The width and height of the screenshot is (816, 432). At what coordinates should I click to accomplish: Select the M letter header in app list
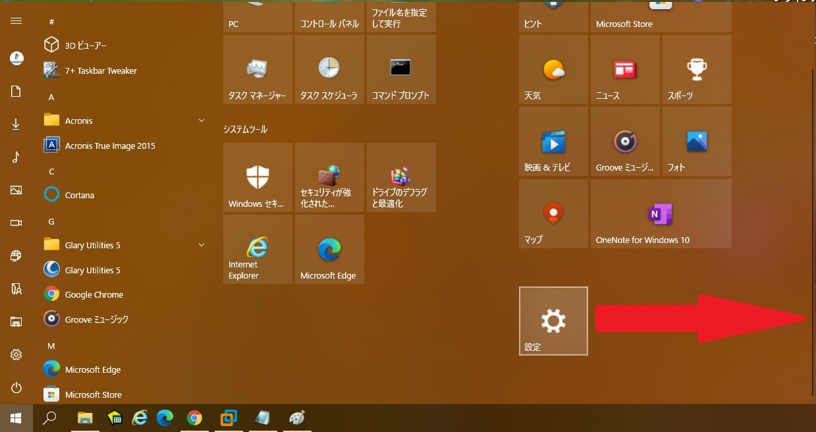51,346
